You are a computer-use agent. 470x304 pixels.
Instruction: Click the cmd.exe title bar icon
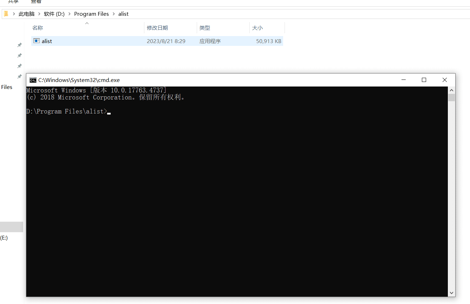click(x=33, y=80)
